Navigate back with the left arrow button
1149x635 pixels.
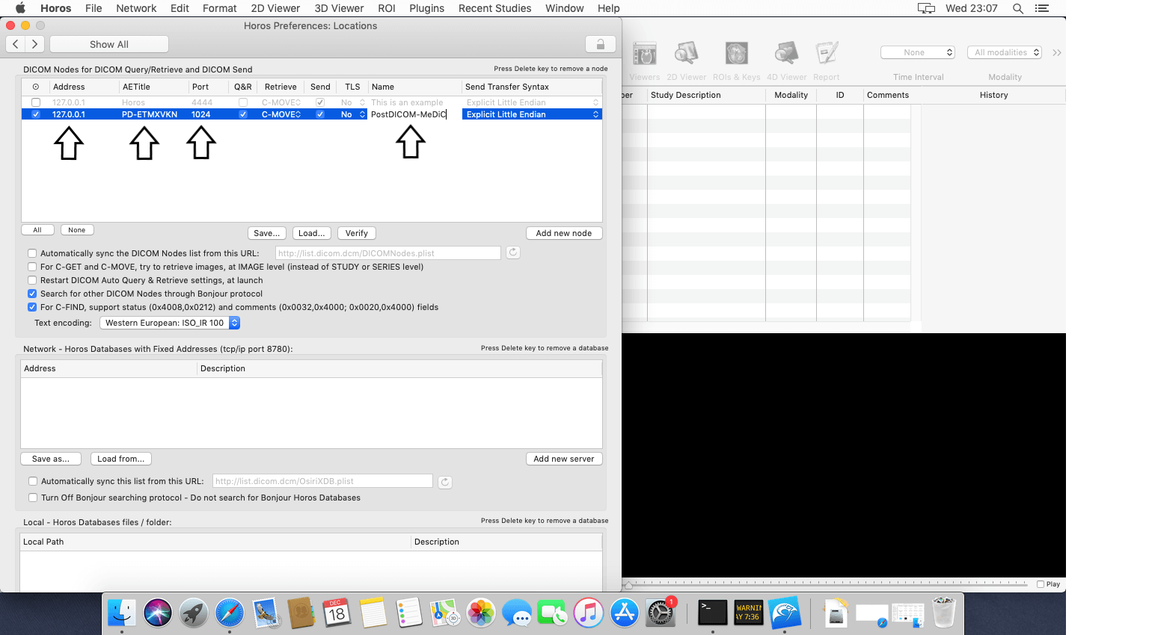click(x=16, y=44)
